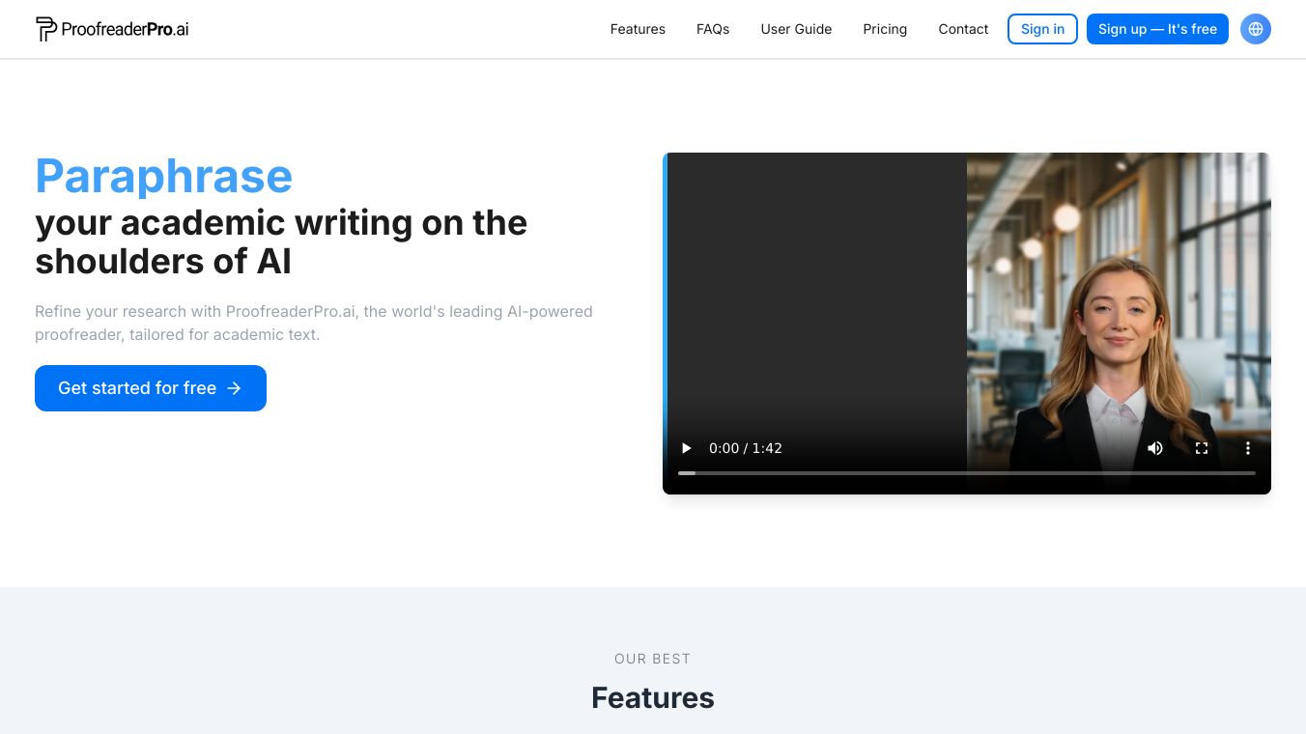1306x734 pixels.
Task: Open the Contact nav link
Action: tap(963, 29)
